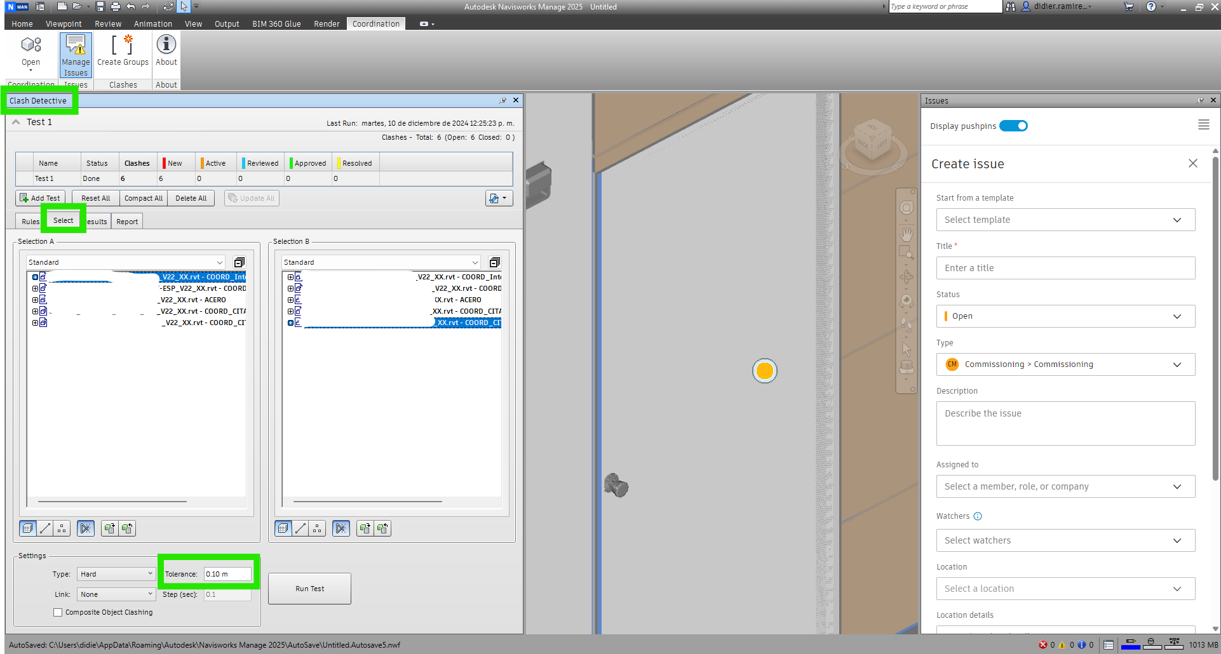Open the Create Groups clashes tool

123,51
